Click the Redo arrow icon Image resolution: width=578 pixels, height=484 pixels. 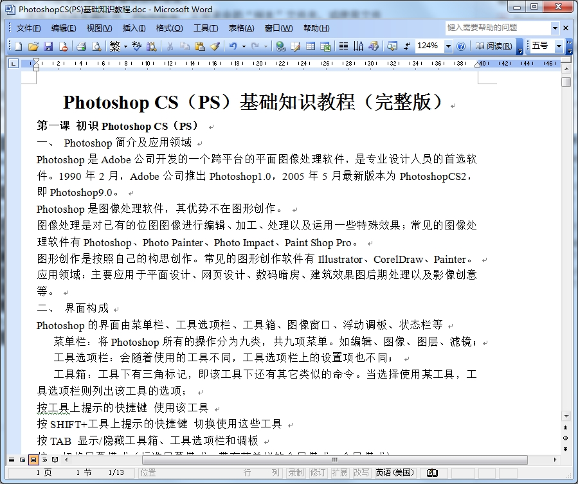coord(255,46)
